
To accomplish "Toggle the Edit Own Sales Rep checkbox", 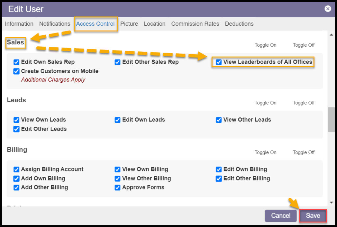I will [16, 62].
